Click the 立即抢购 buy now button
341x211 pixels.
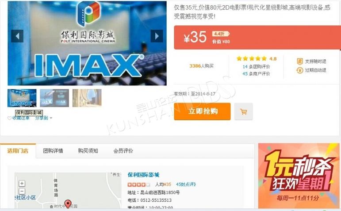click(202, 111)
